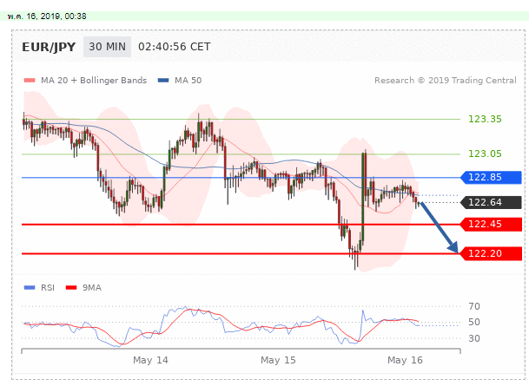Click the black 122.64 current price tag
529x386 pixels.
492,202
